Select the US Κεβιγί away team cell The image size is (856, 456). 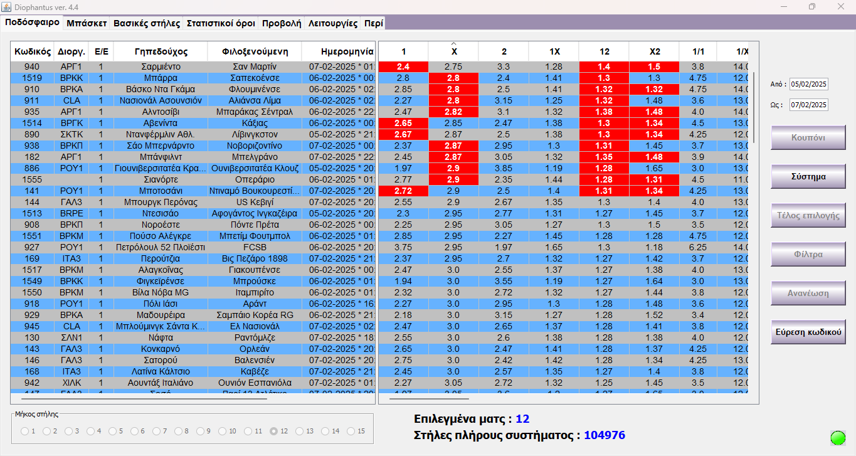[x=255, y=202]
